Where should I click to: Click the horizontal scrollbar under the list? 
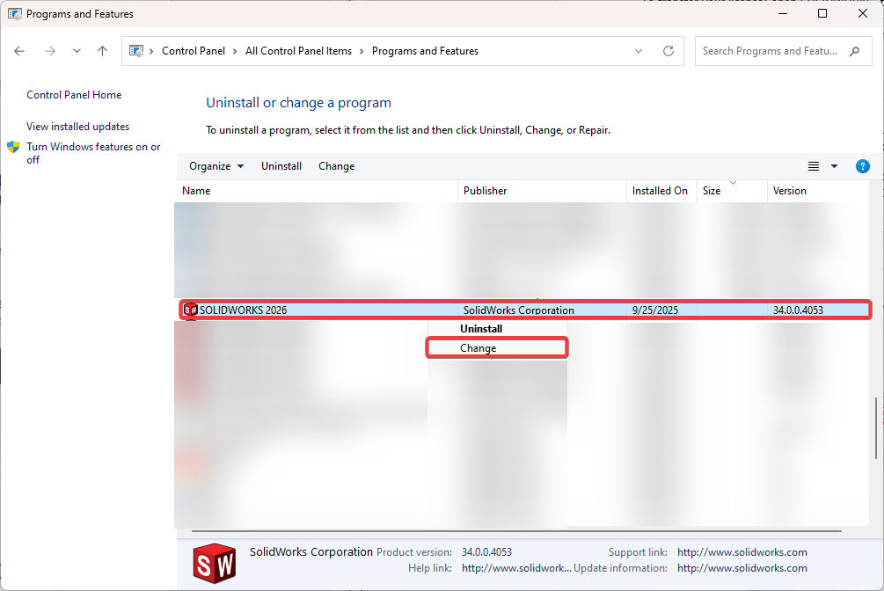coord(516,531)
